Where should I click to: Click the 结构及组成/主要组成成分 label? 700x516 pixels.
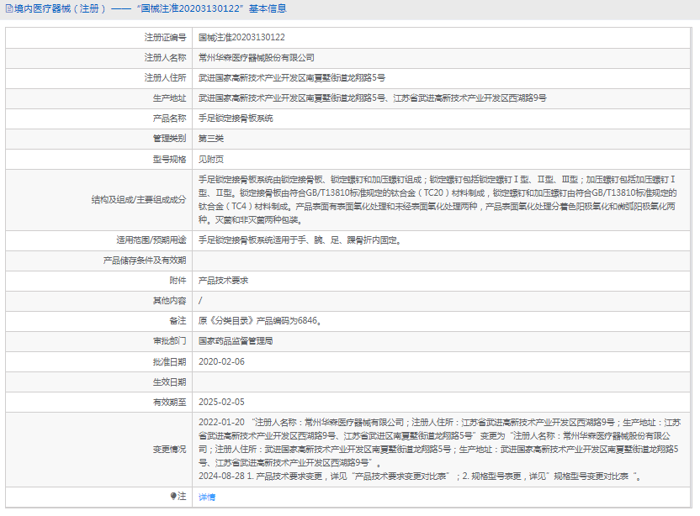(x=139, y=200)
